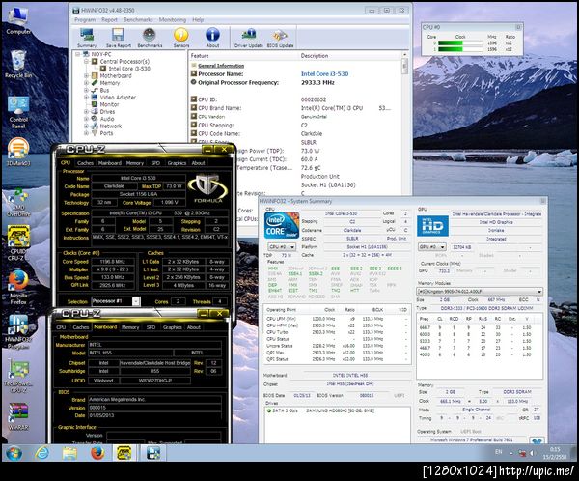The height and width of the screenshot is (481, 579).
Task: Open the Benchmarks toolbar icon
Action: coord(150,38)
